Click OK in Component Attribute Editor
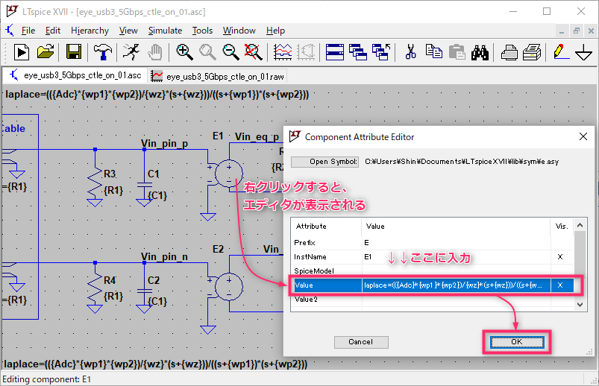Viewport: 599px width, 386px height. tap(517, 342)
